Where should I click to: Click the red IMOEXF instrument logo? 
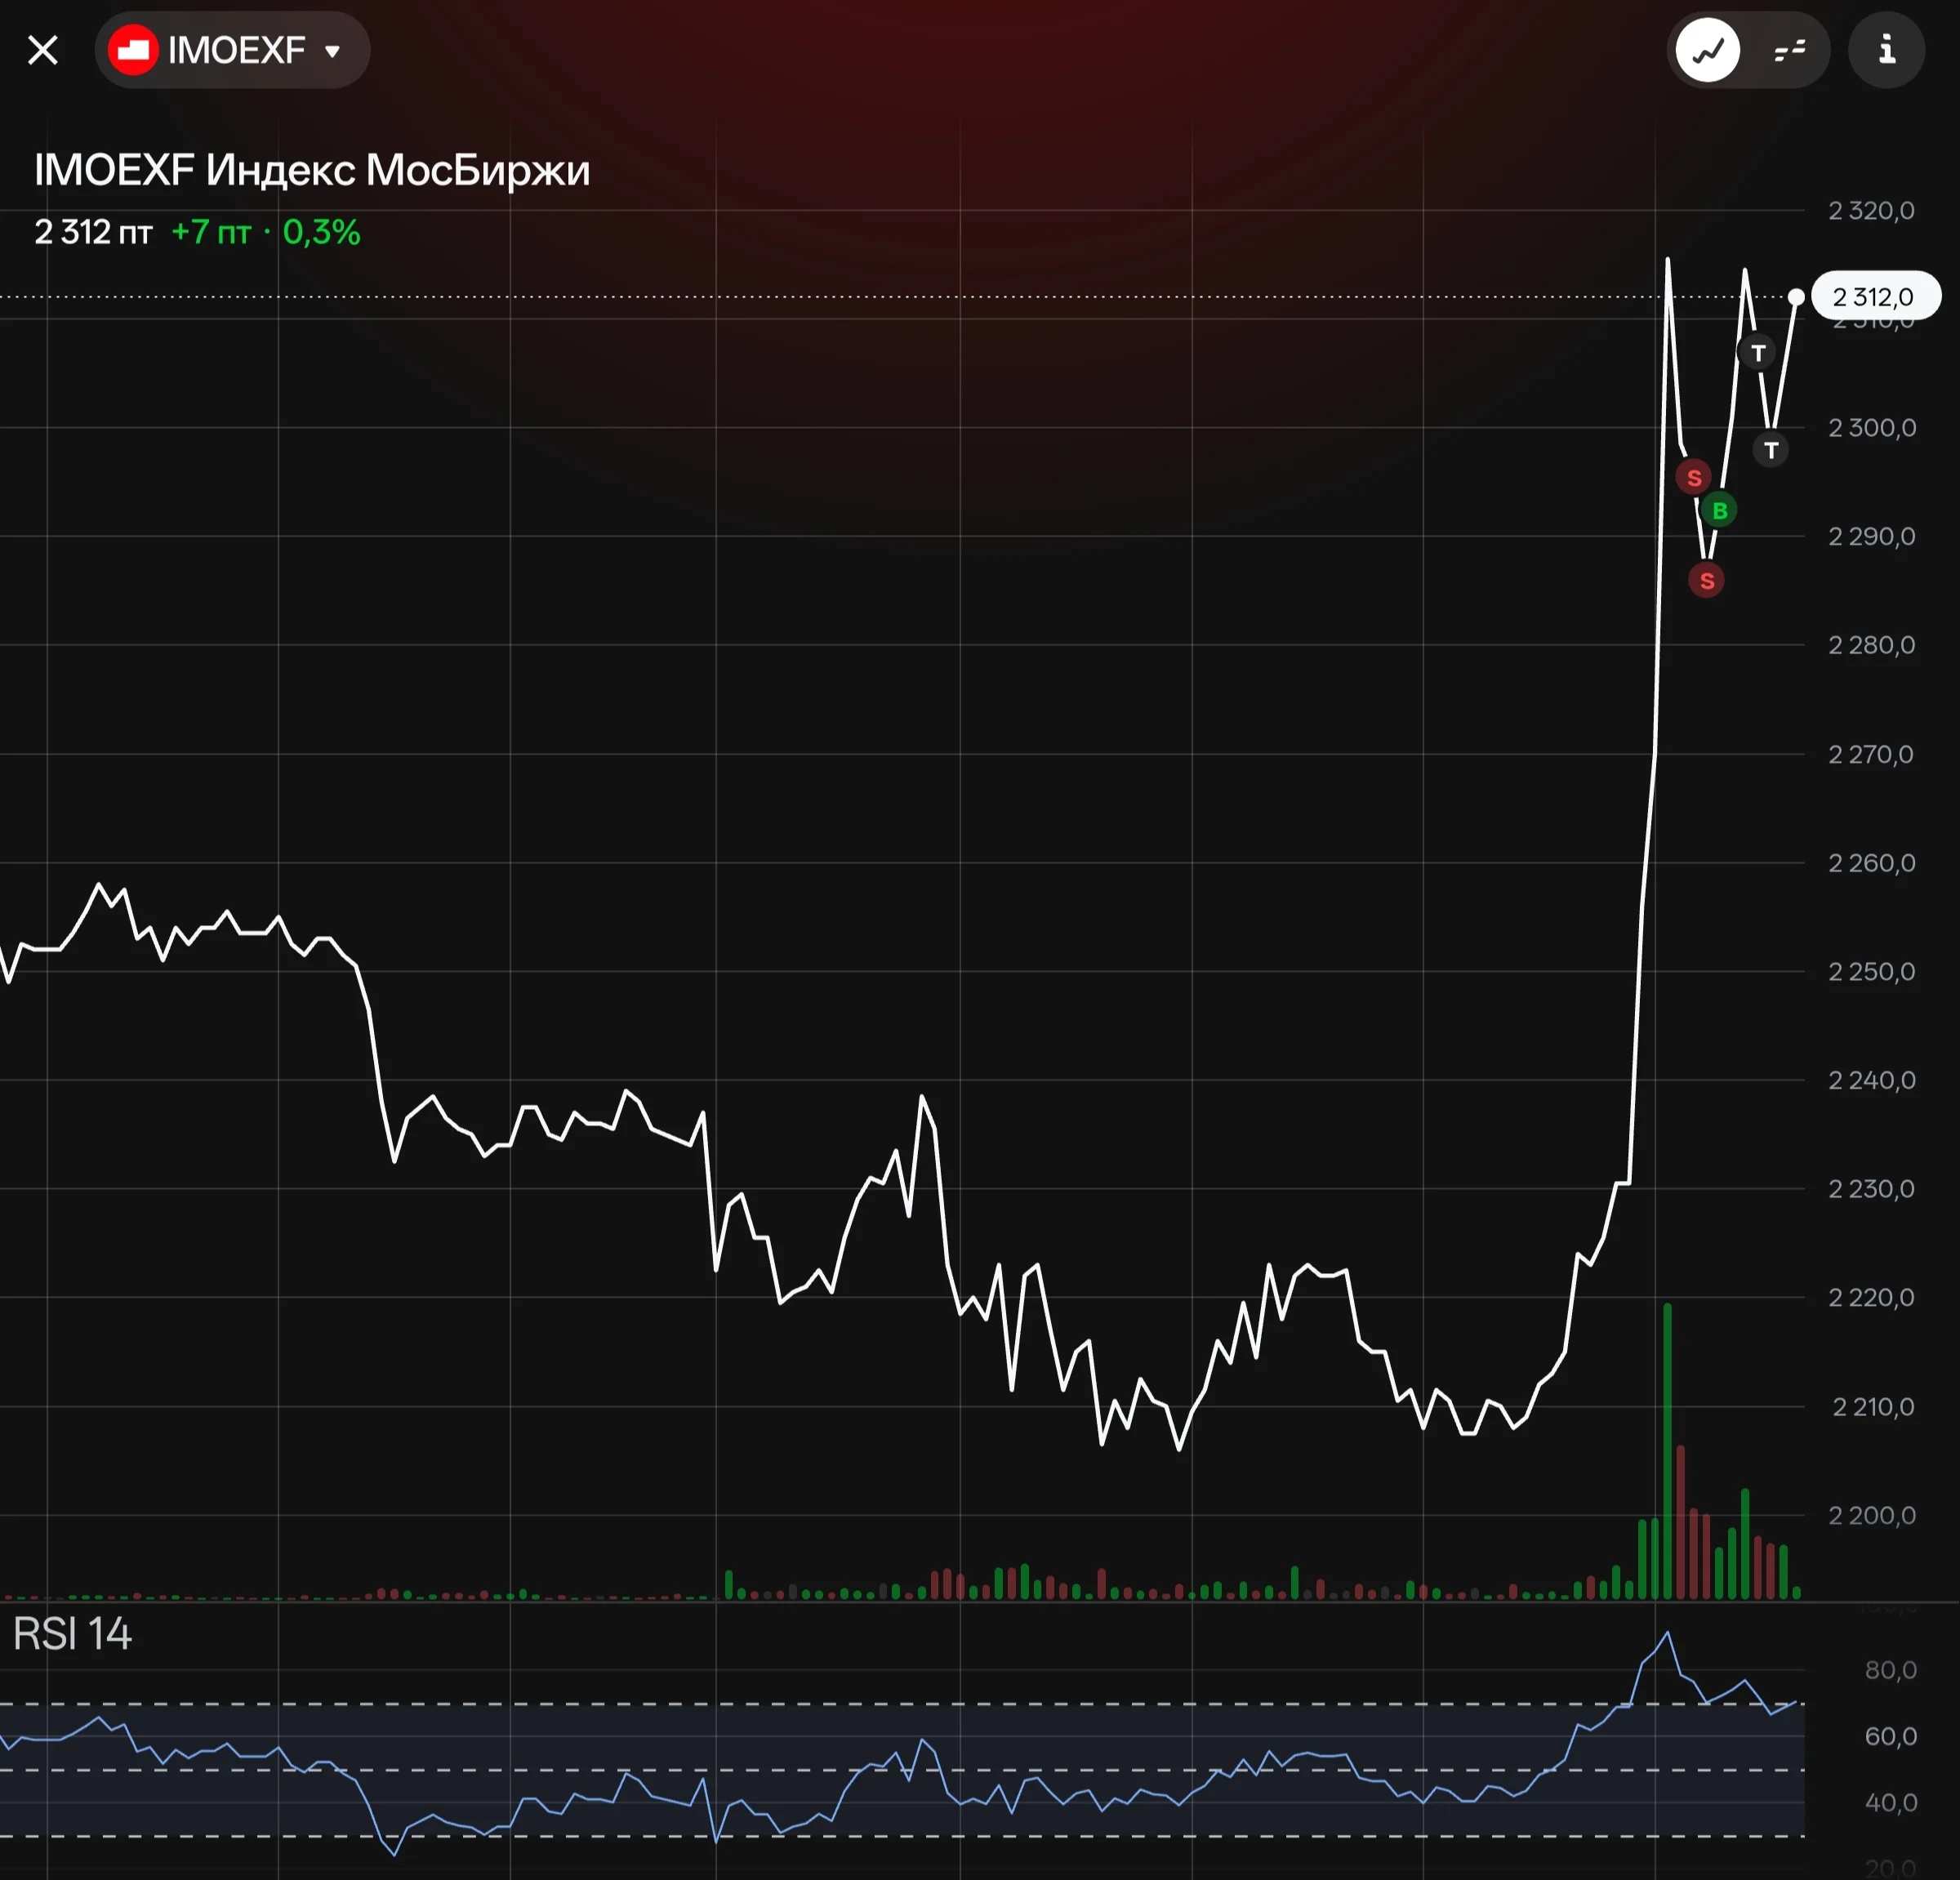[133, 50]
